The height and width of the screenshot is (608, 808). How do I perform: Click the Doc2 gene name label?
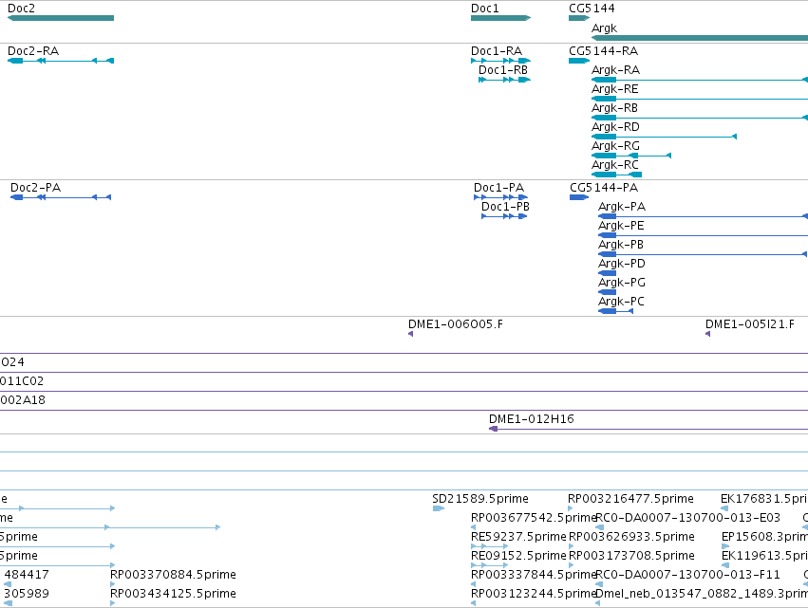pyautogui.click(x=21, y=9)
